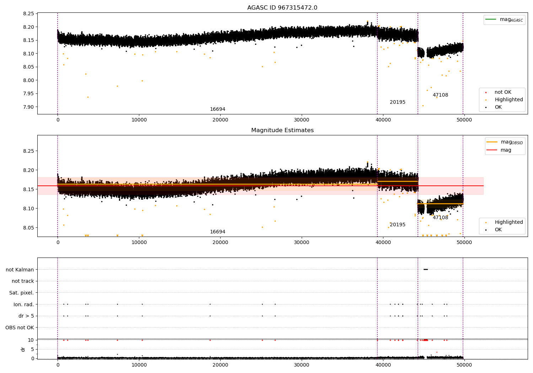Viewport: 533px width, 373px height.
Task: Click the 8.00 y-axis tick label
Action: 28,80
